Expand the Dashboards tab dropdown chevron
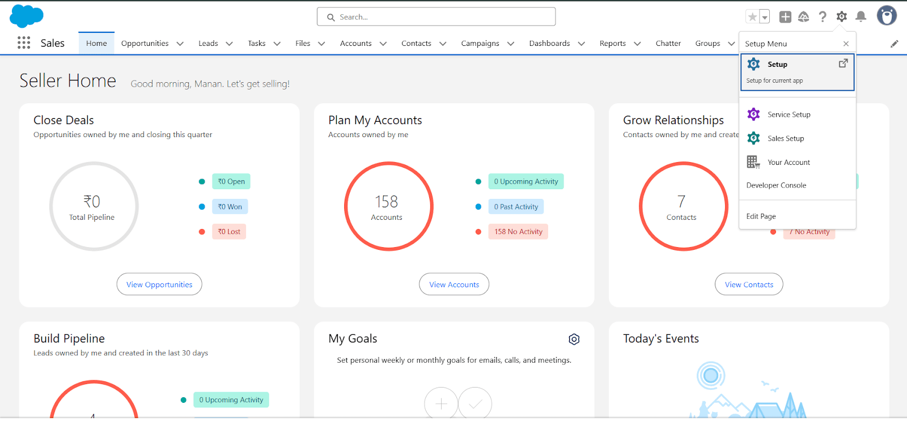The image size is (907, 421). coord(581,44)
